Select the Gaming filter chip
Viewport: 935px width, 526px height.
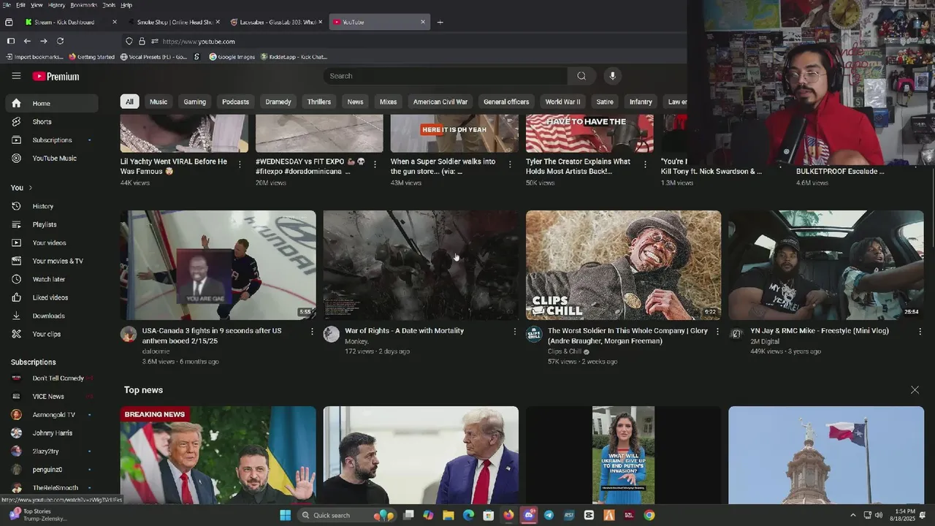pyautogui.click(x=194, y=102)
